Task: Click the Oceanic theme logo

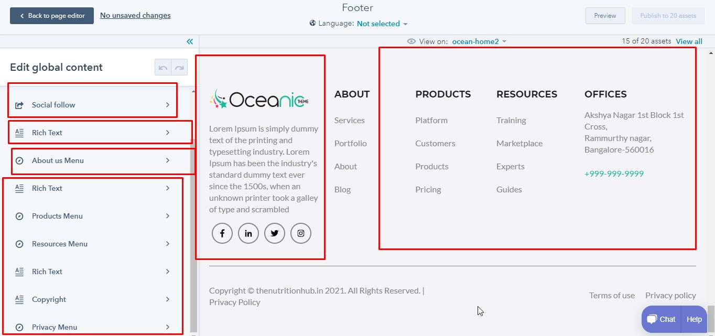Action: coord(259,99)
